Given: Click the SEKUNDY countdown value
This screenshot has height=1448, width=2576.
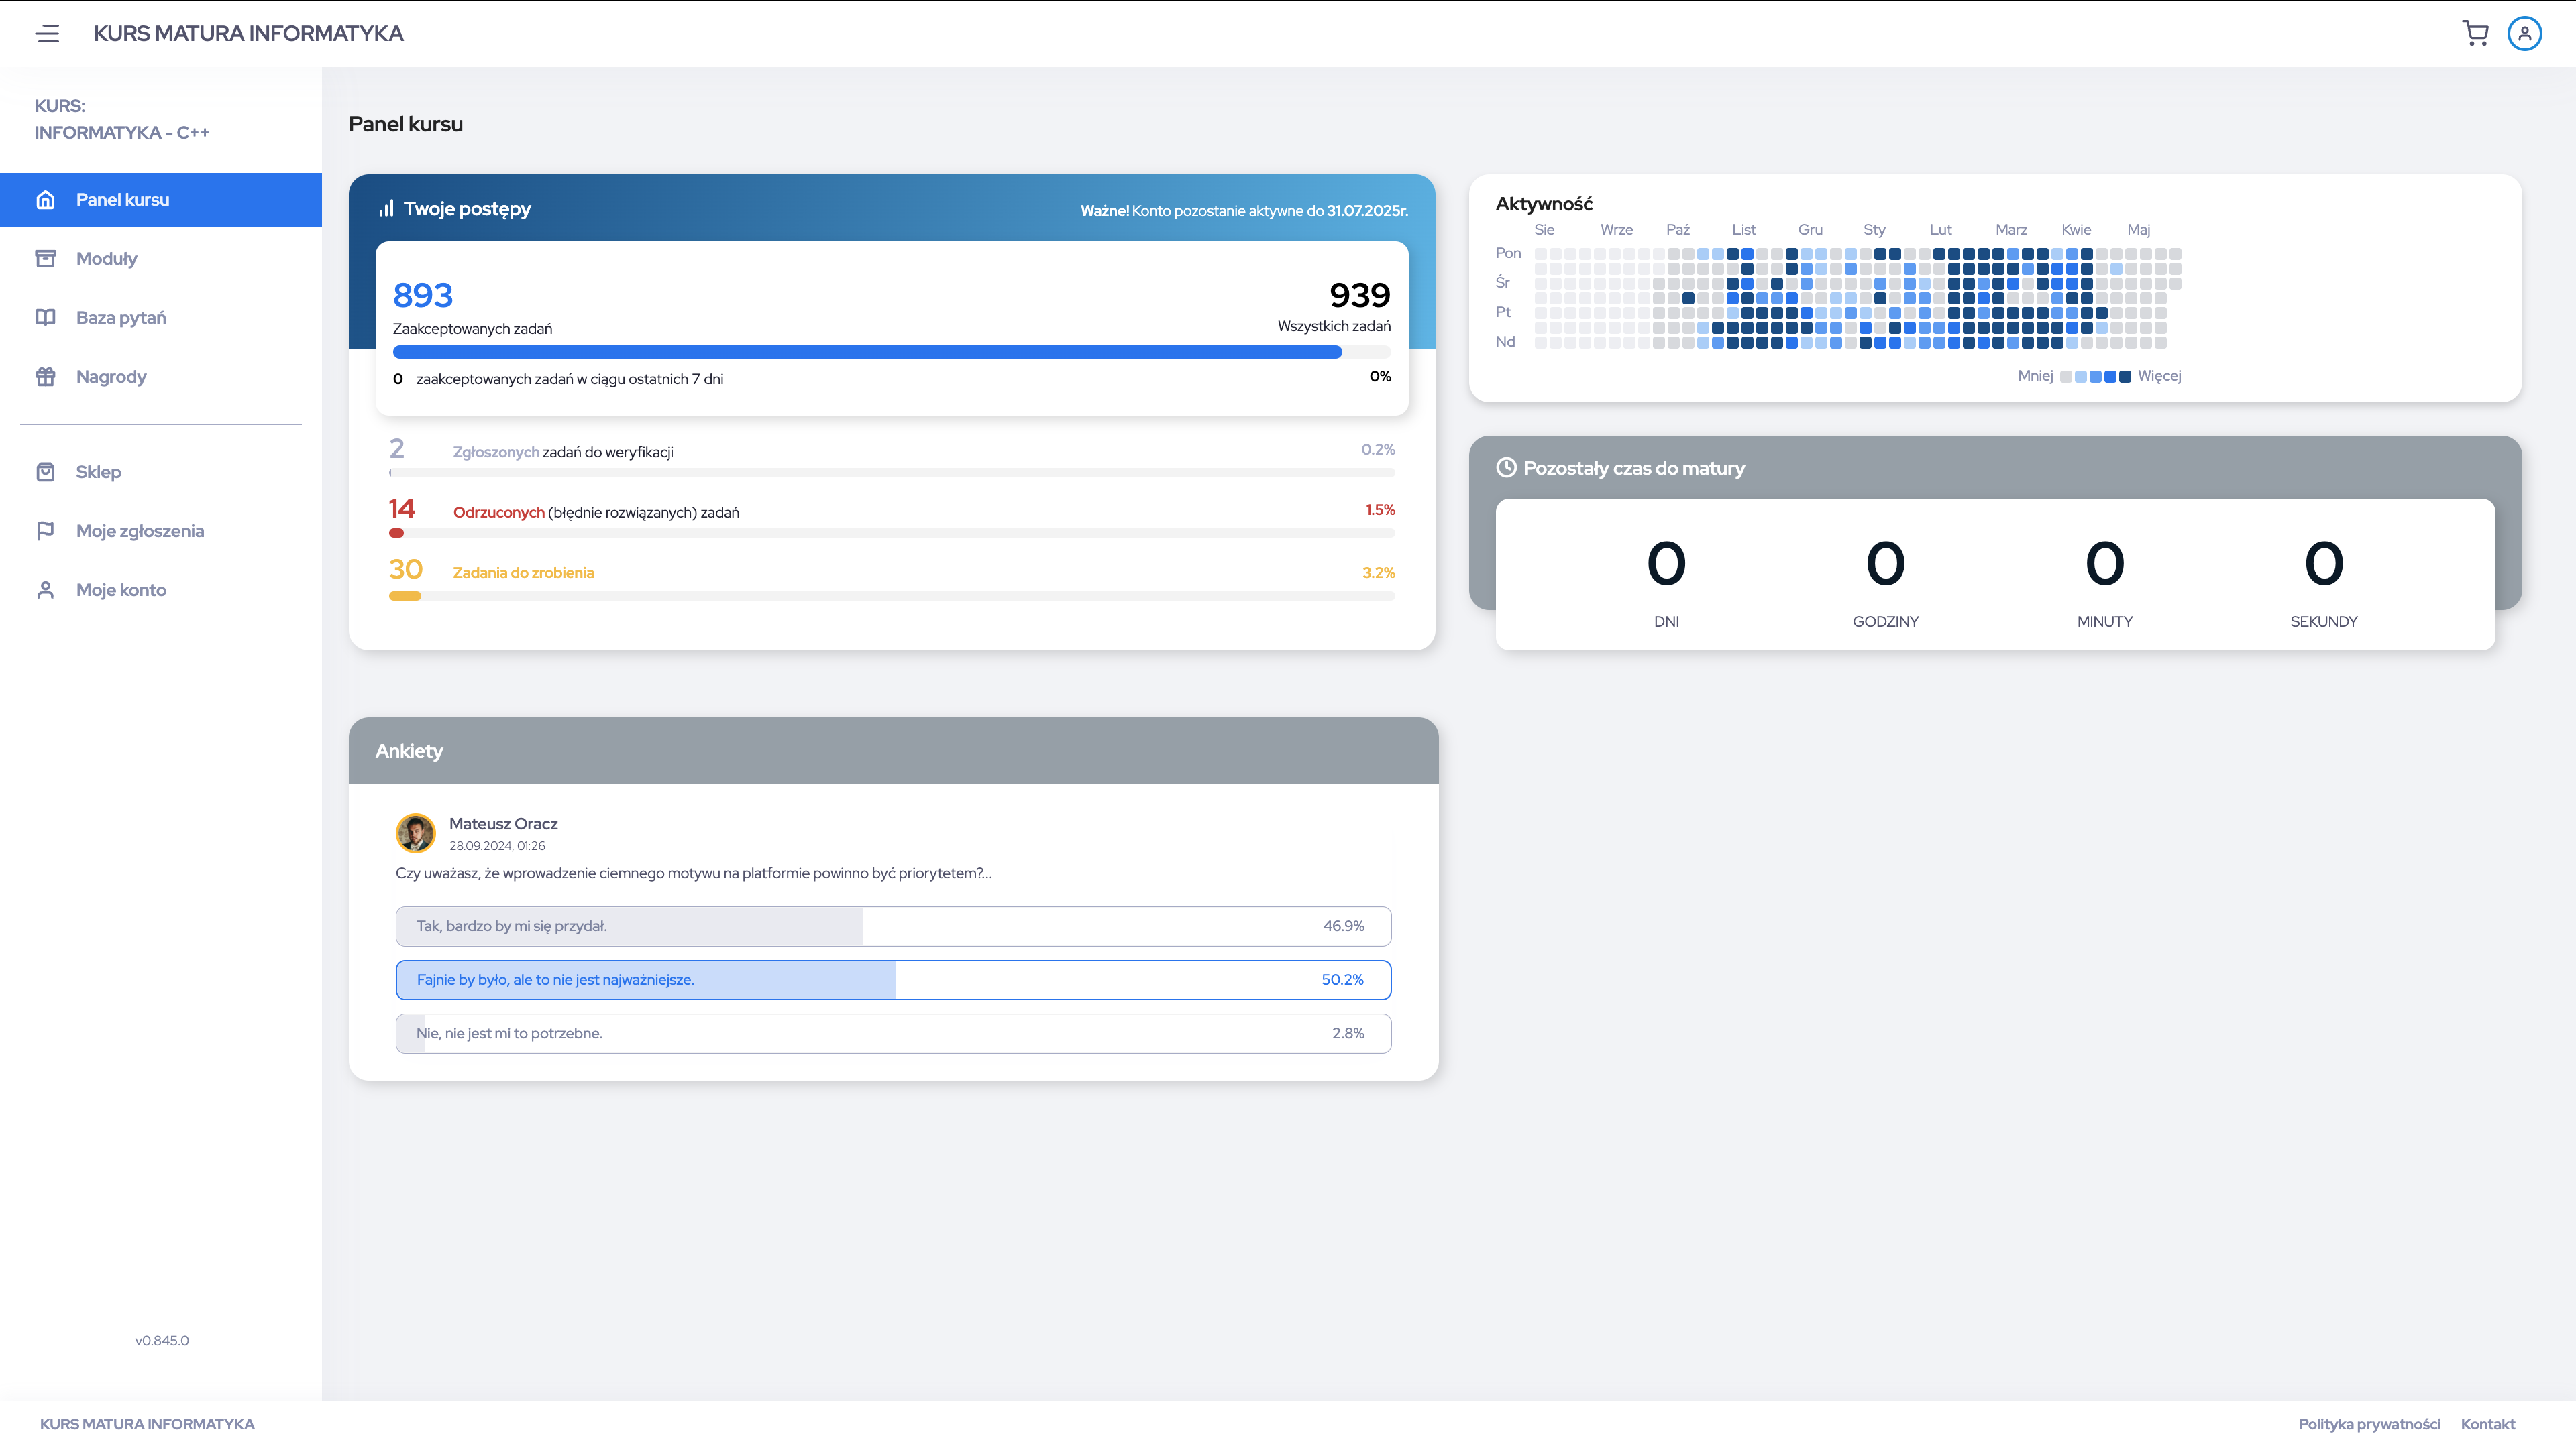Looking at the screenshot, I should click(x=2324, y=564).
